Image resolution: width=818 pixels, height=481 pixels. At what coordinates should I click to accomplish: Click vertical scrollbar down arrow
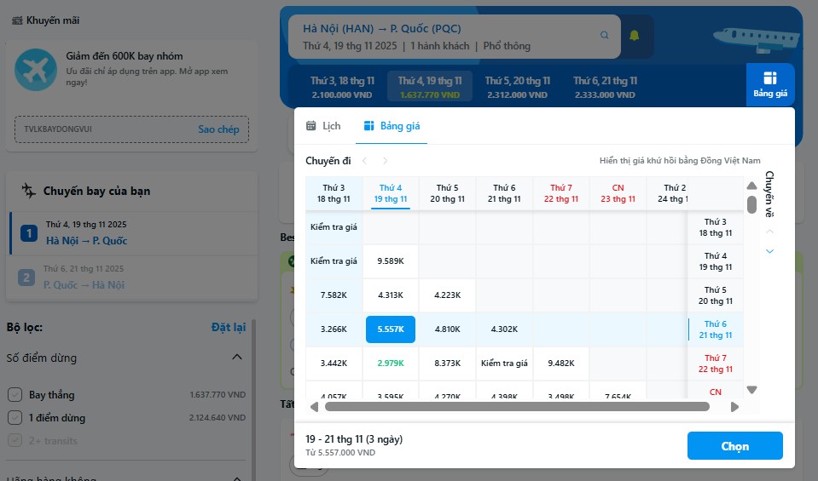click(x=751, y=389)
